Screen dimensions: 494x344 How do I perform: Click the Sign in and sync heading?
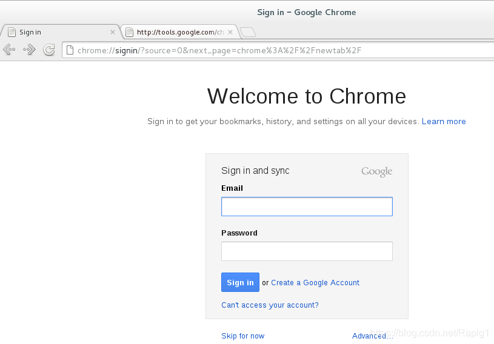click(255, 171)
